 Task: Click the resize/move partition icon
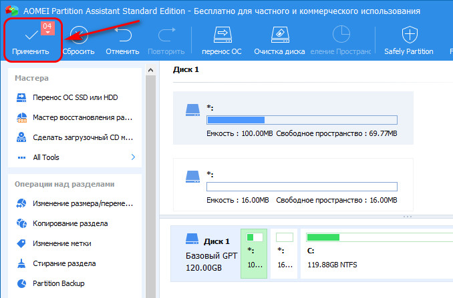[21, 203]
